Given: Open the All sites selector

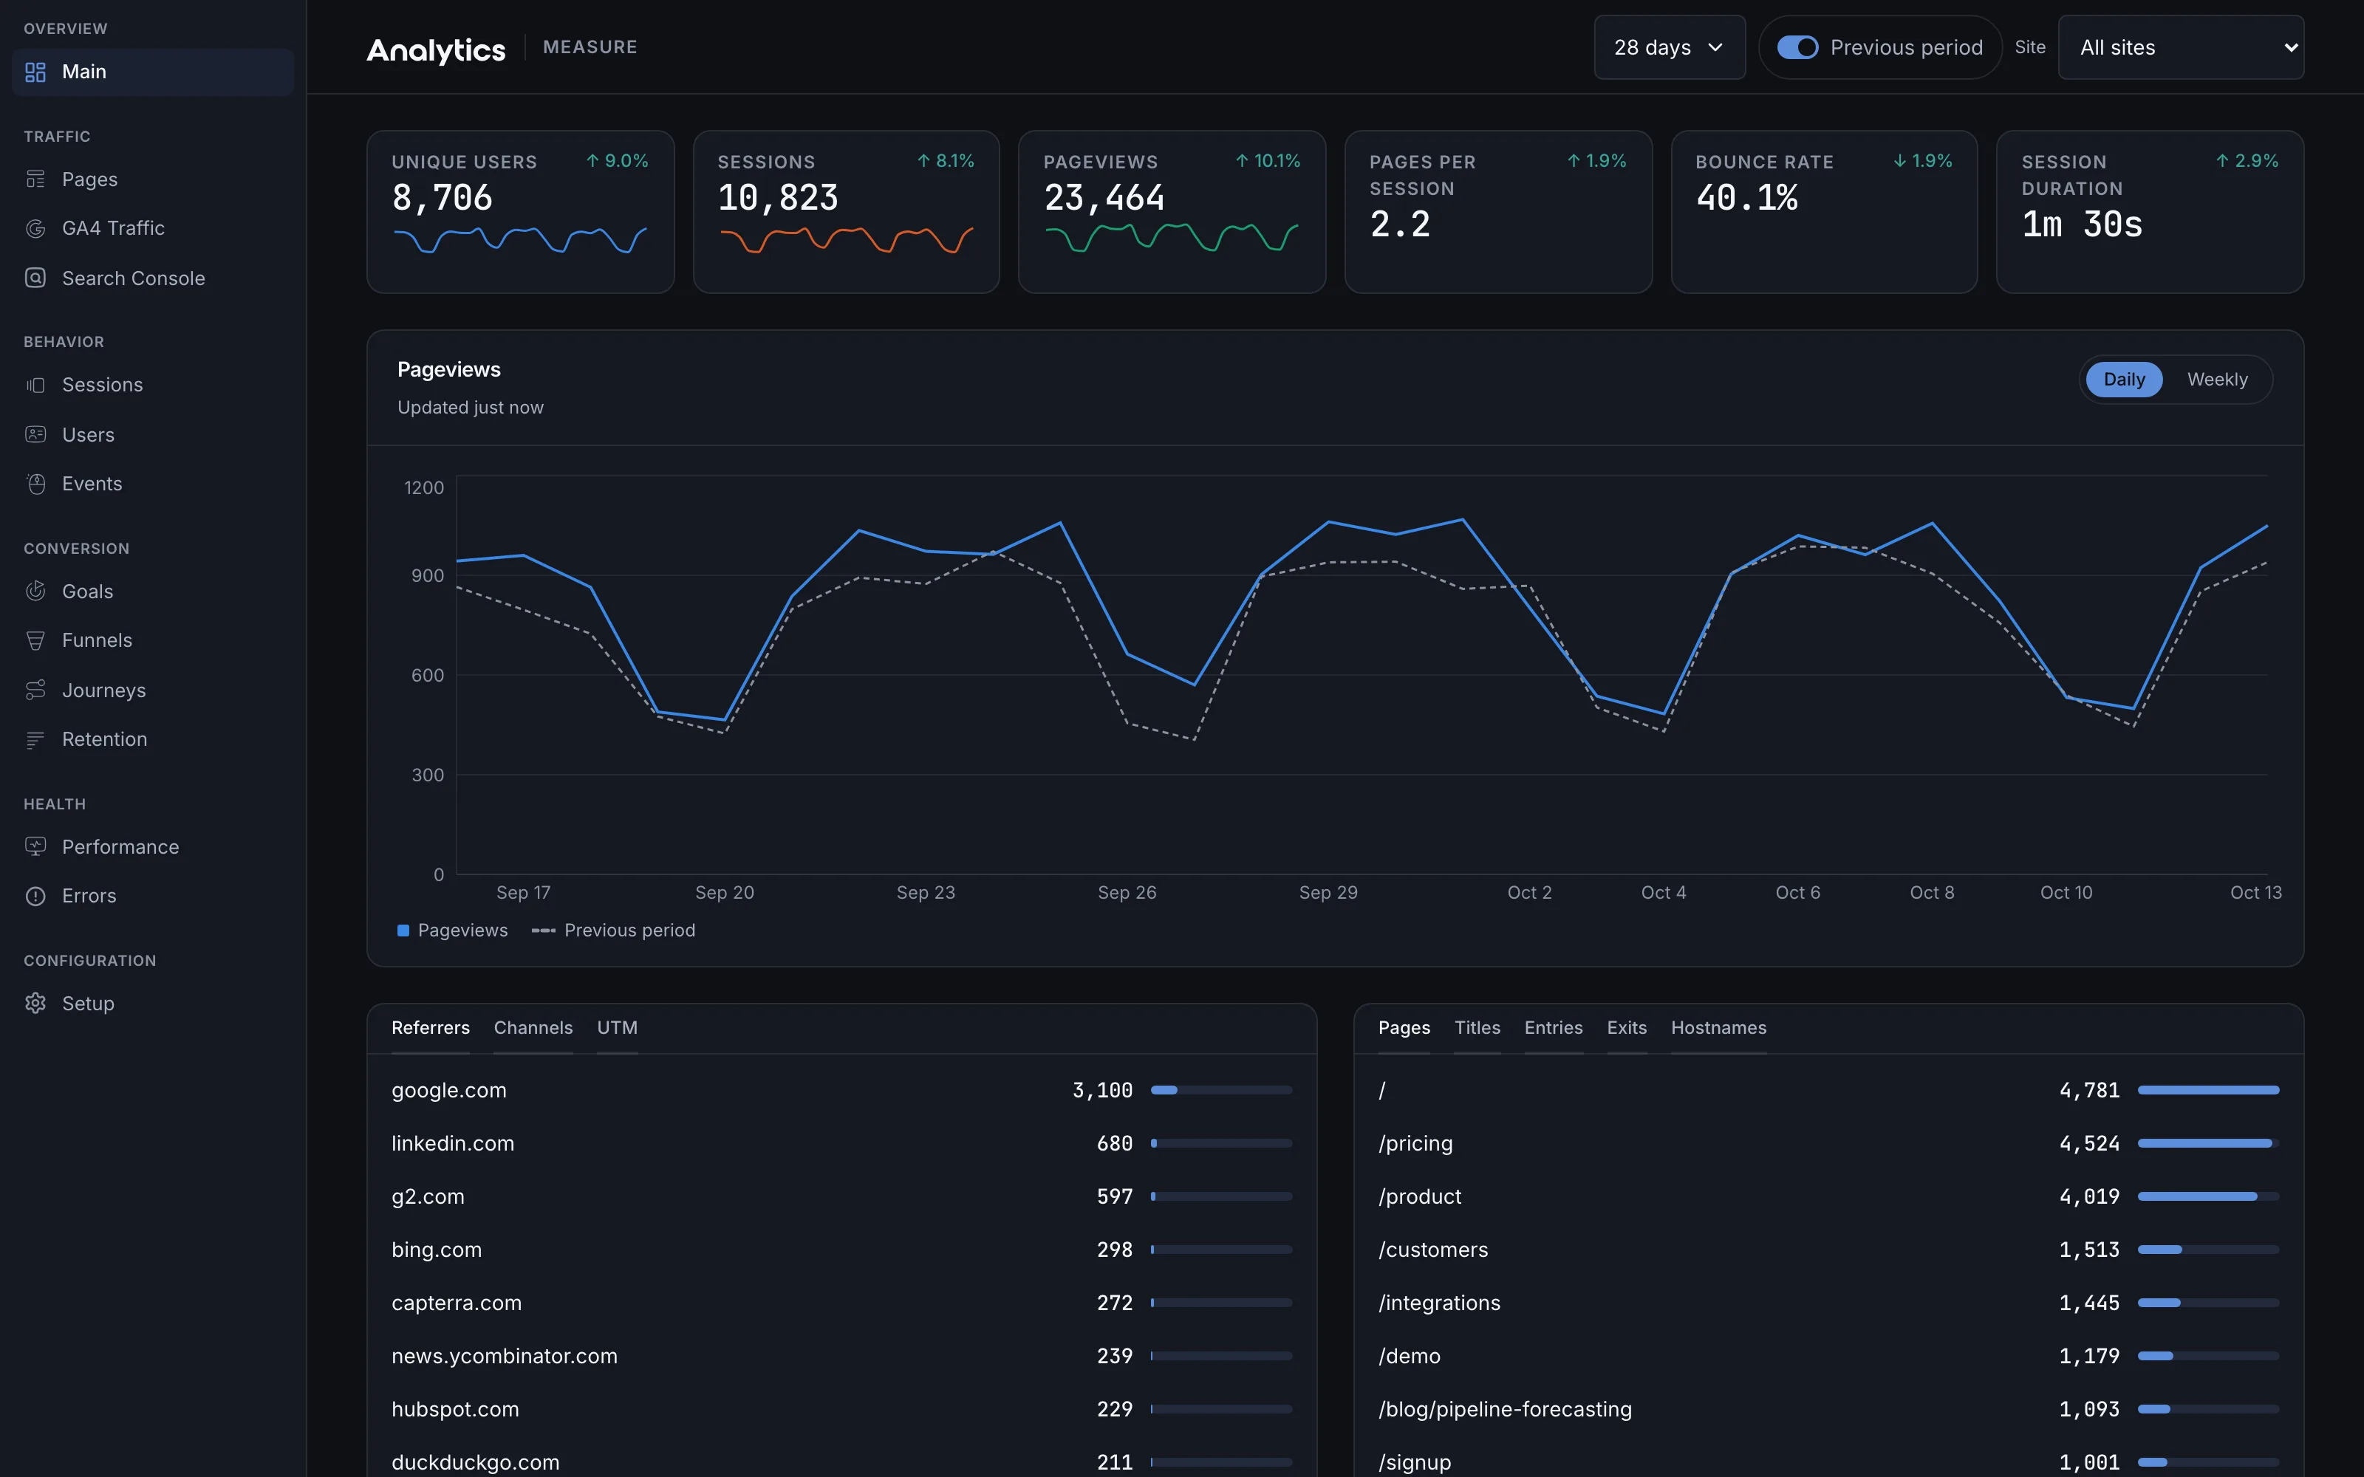Looking at the screenshot, I should tap(2180, 48).
